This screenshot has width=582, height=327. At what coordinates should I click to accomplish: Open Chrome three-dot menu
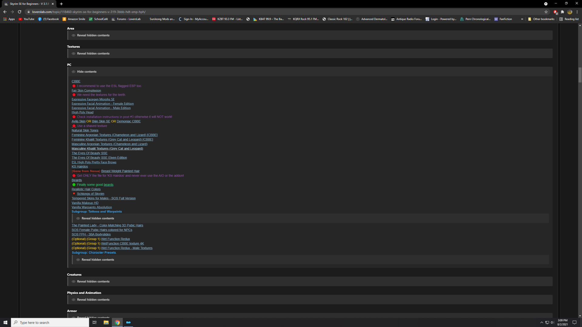(577, 12)
